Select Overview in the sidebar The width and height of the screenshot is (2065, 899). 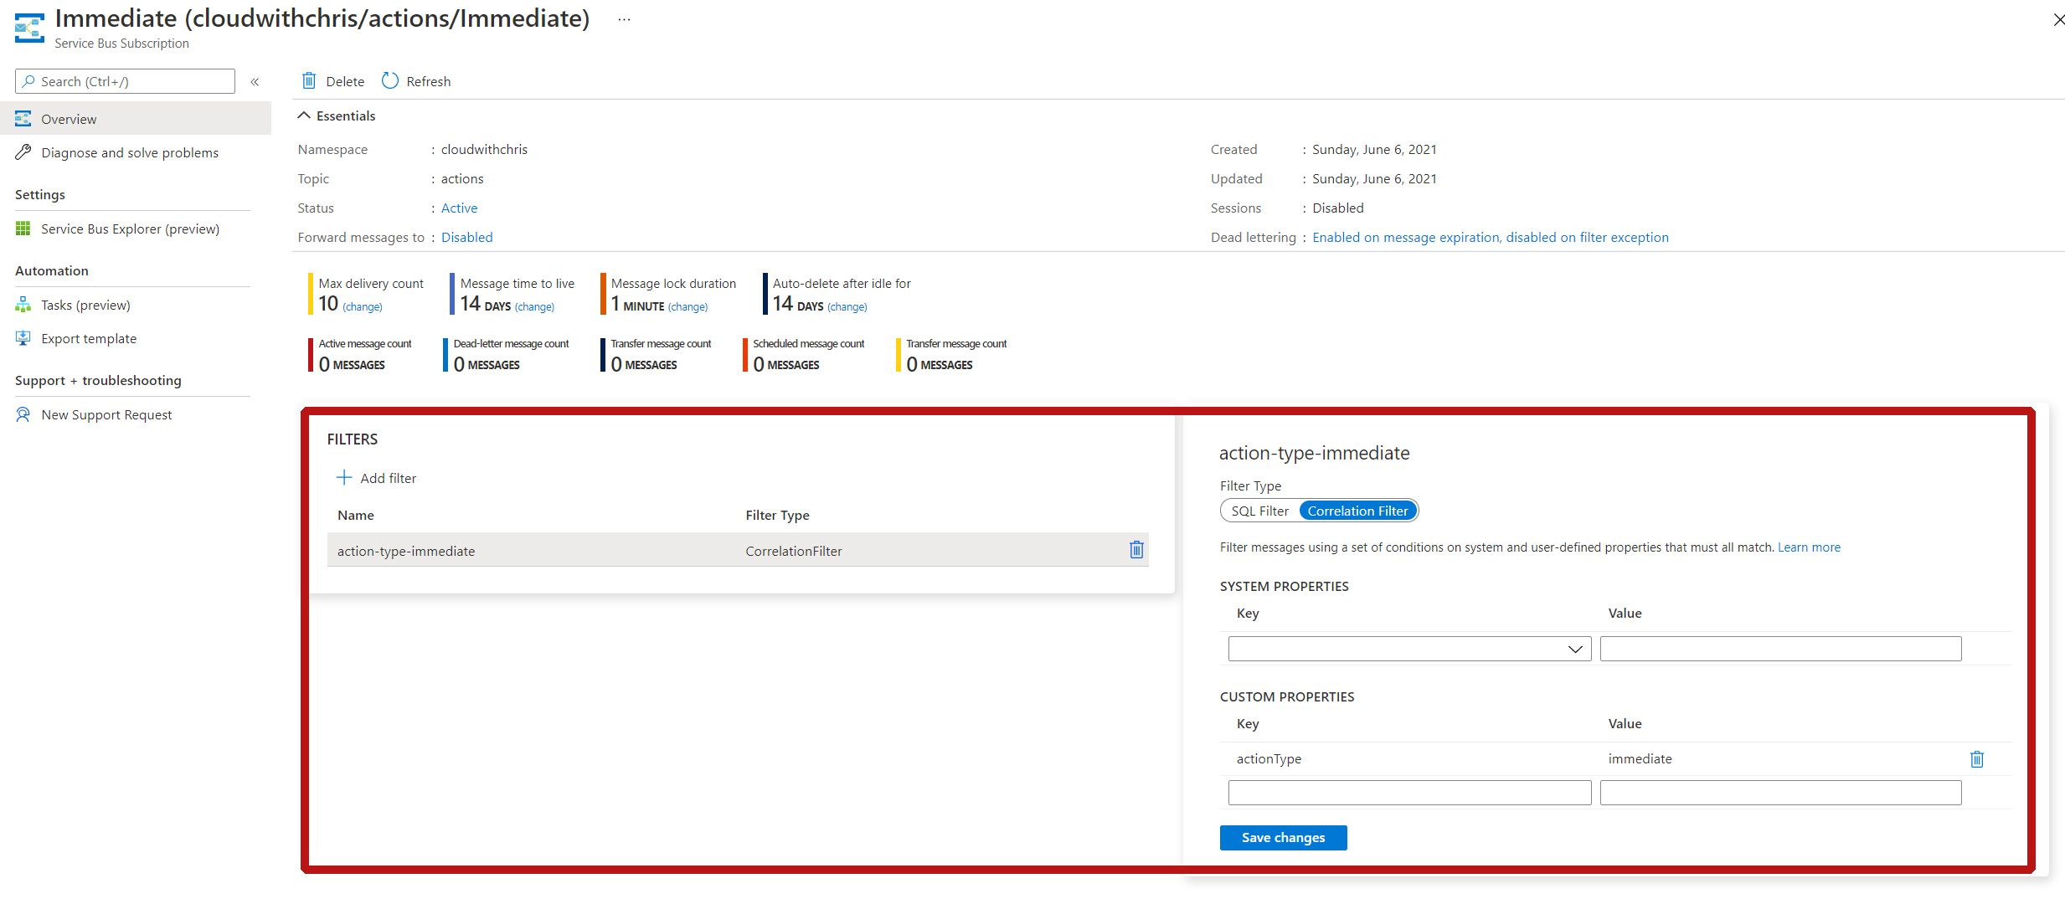[x=69, y=119]
